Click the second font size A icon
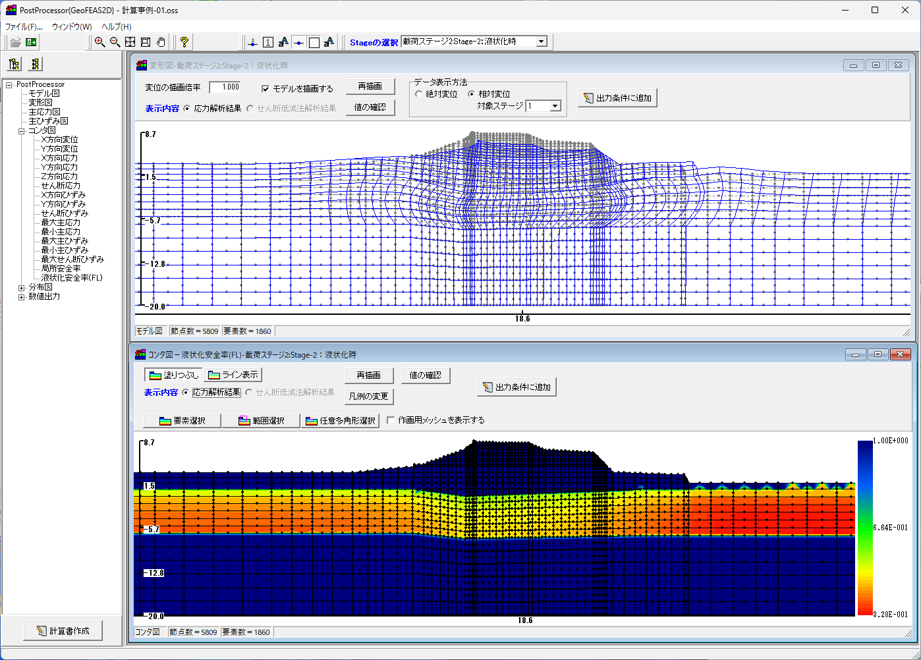 click(329, 42)
